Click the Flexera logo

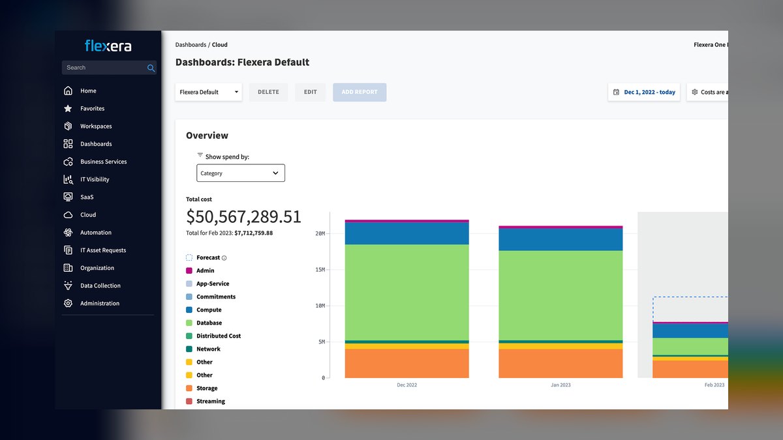[108, 46]
